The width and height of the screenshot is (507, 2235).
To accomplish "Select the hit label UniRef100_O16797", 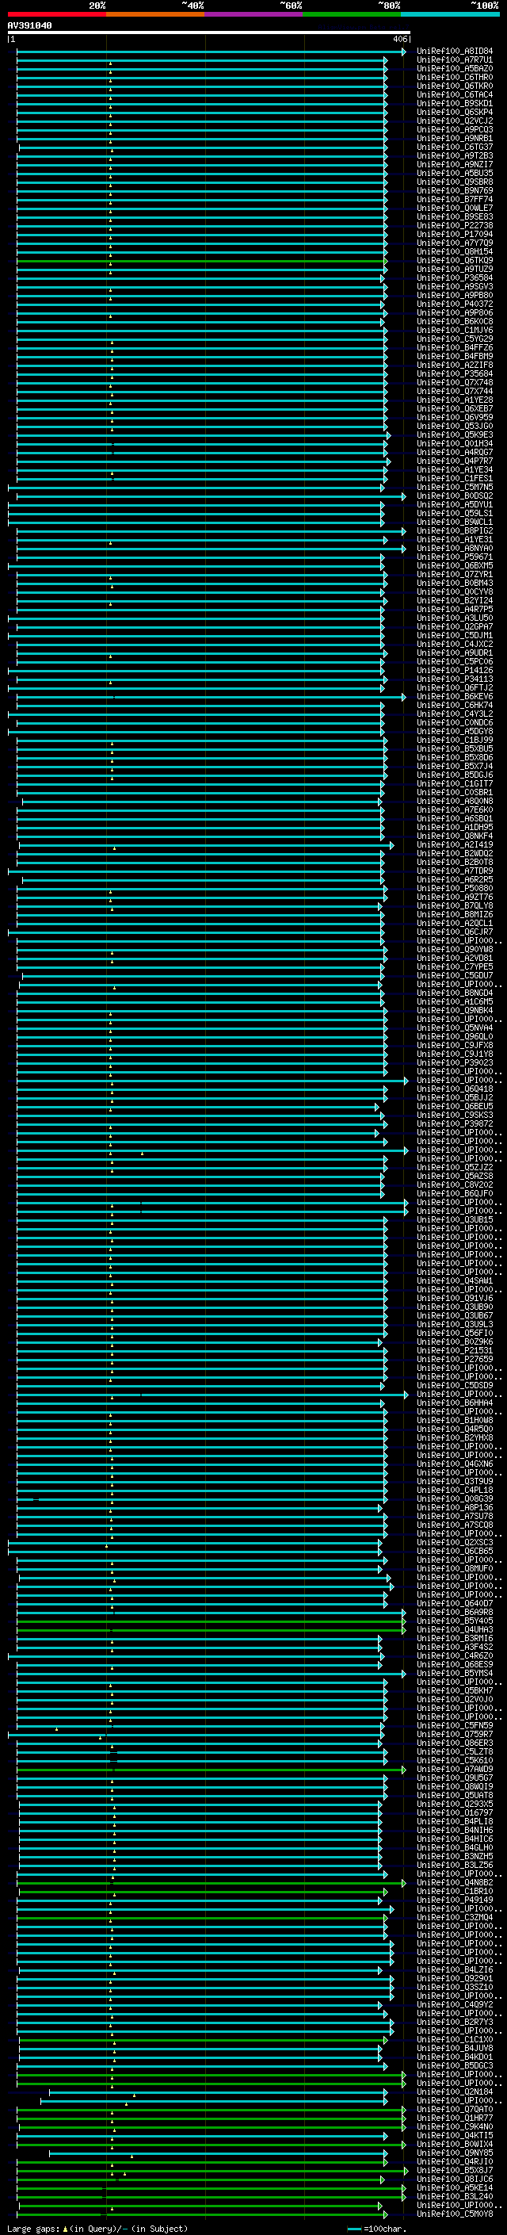I will tap(455, 1812).
